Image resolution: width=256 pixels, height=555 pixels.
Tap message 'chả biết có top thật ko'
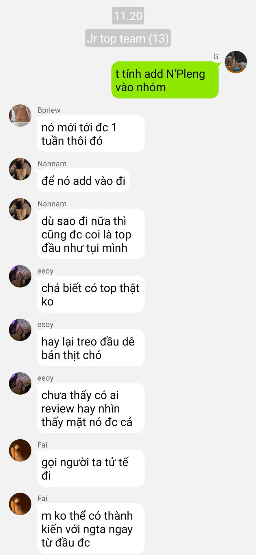click(91, 294)
